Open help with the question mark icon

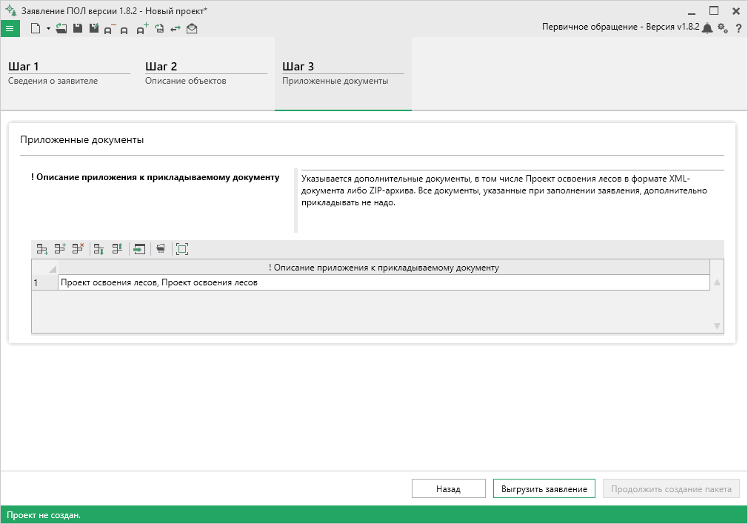738,29
